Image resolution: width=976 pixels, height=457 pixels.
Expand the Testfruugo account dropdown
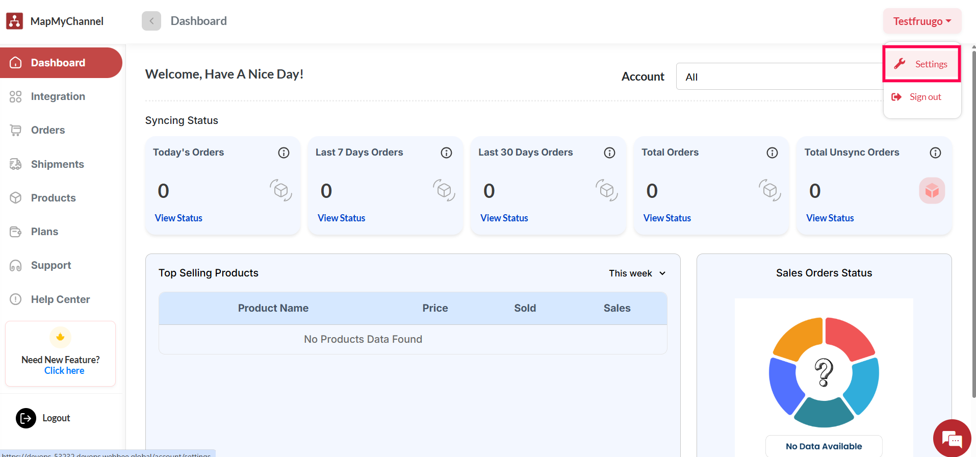click(x=921, y=21)
